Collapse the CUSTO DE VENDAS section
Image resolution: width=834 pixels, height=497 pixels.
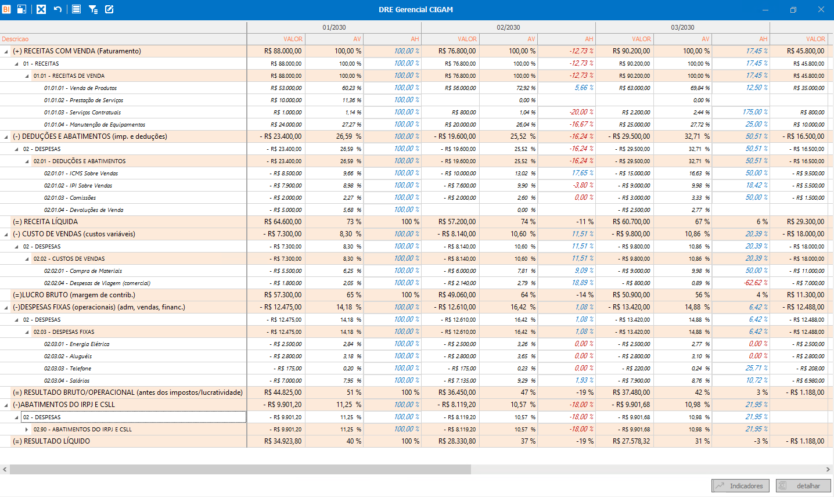6,235
